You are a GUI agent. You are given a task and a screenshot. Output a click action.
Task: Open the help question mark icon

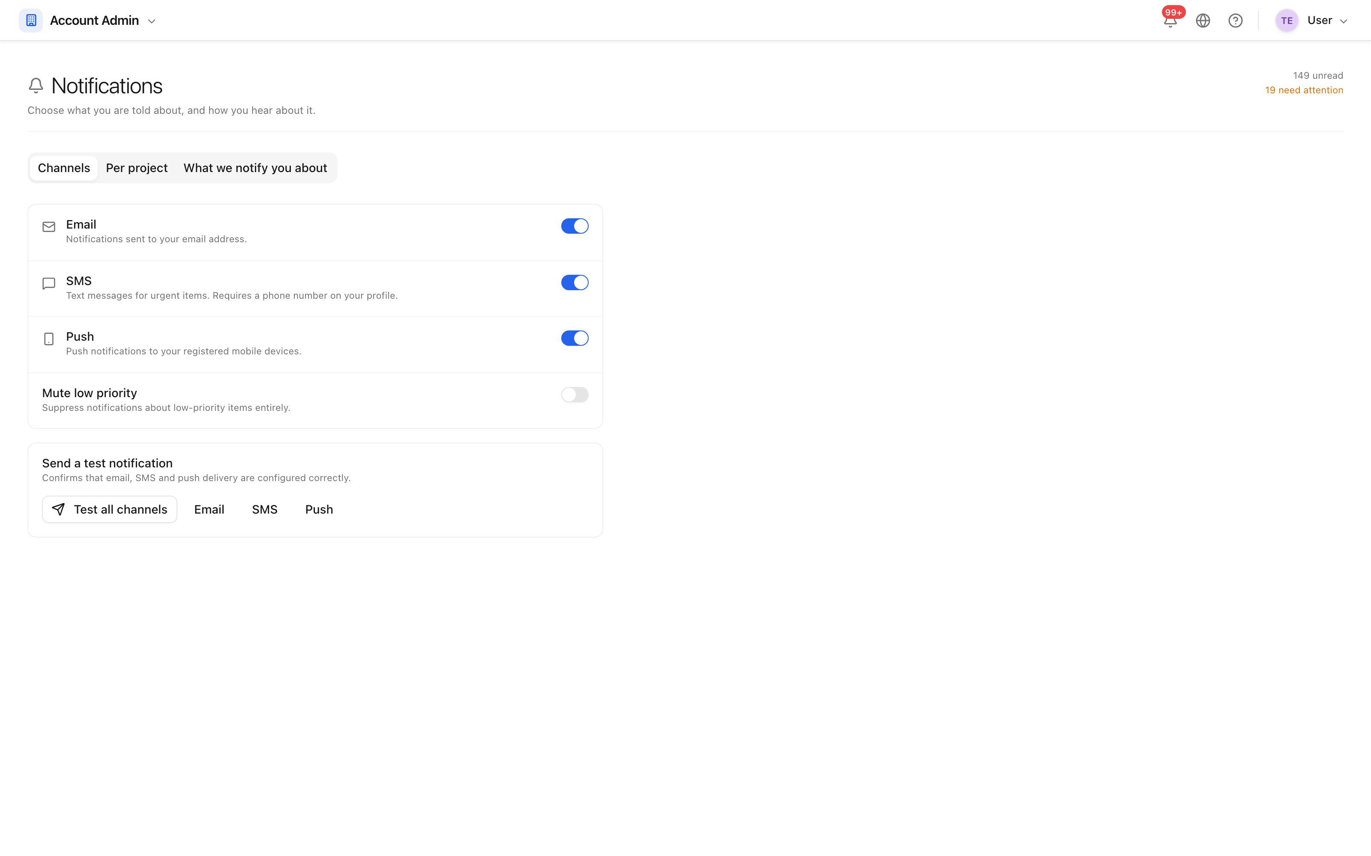click(x=1236, y=21)
